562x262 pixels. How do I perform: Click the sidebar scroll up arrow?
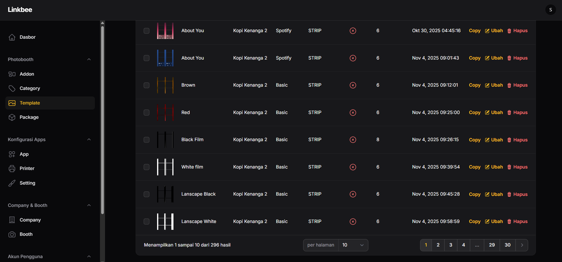tap(102, 23)
